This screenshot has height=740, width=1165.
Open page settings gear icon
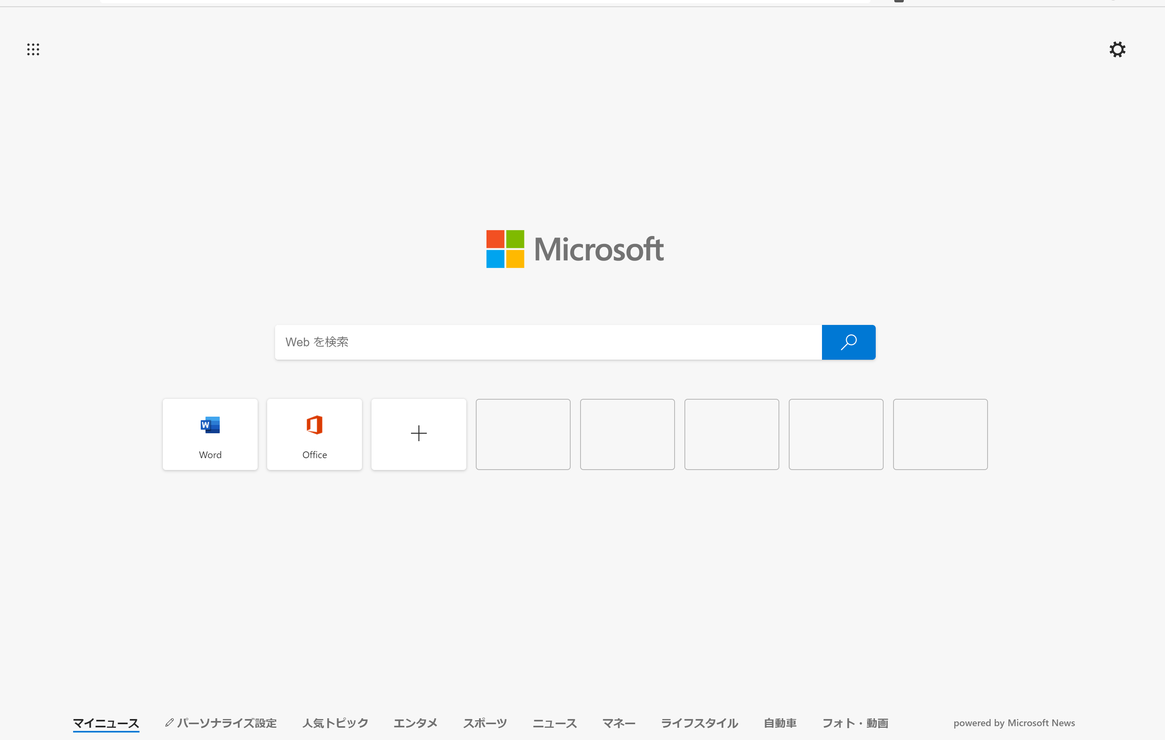pyautogui.click(x=1117, y=49)
